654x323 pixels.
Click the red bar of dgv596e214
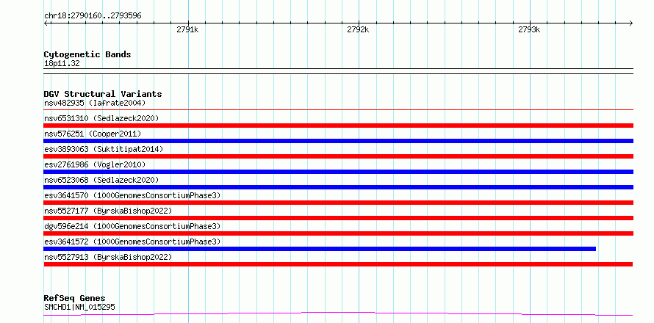pos(339,233)
